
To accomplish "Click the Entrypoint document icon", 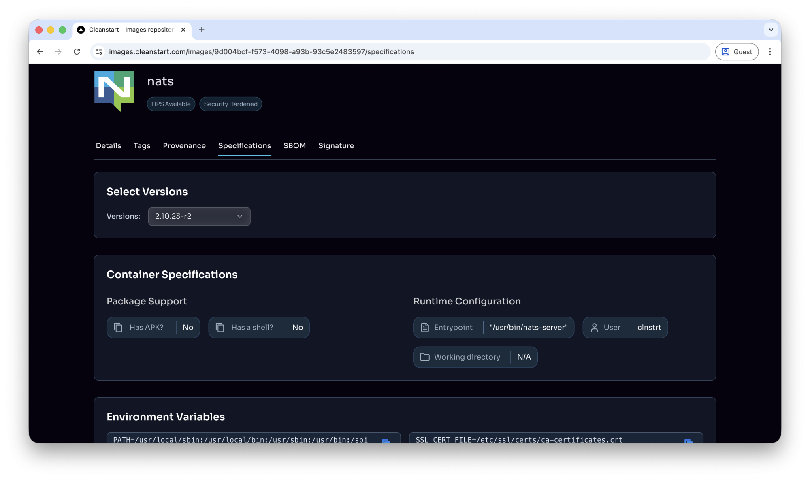I will coord(425,328).
